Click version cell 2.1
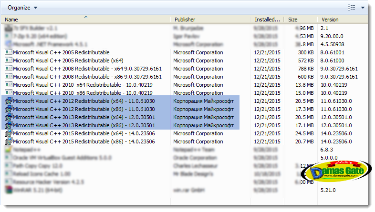The image size is (375, 212). point(324,28)
